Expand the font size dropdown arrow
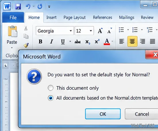 (91, 31)
